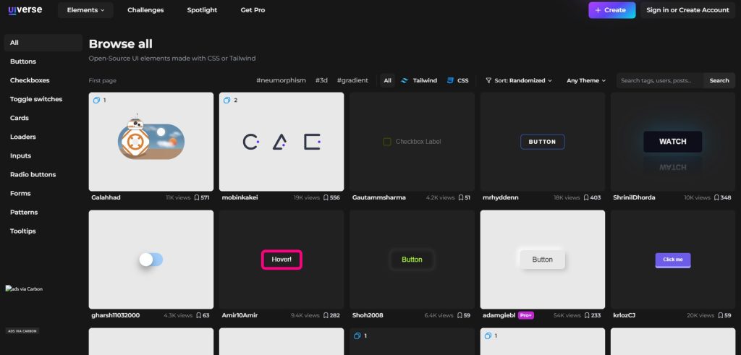This screenshot has width=741, height=355.
Task: Click the Create button
Action: point(612,10)
